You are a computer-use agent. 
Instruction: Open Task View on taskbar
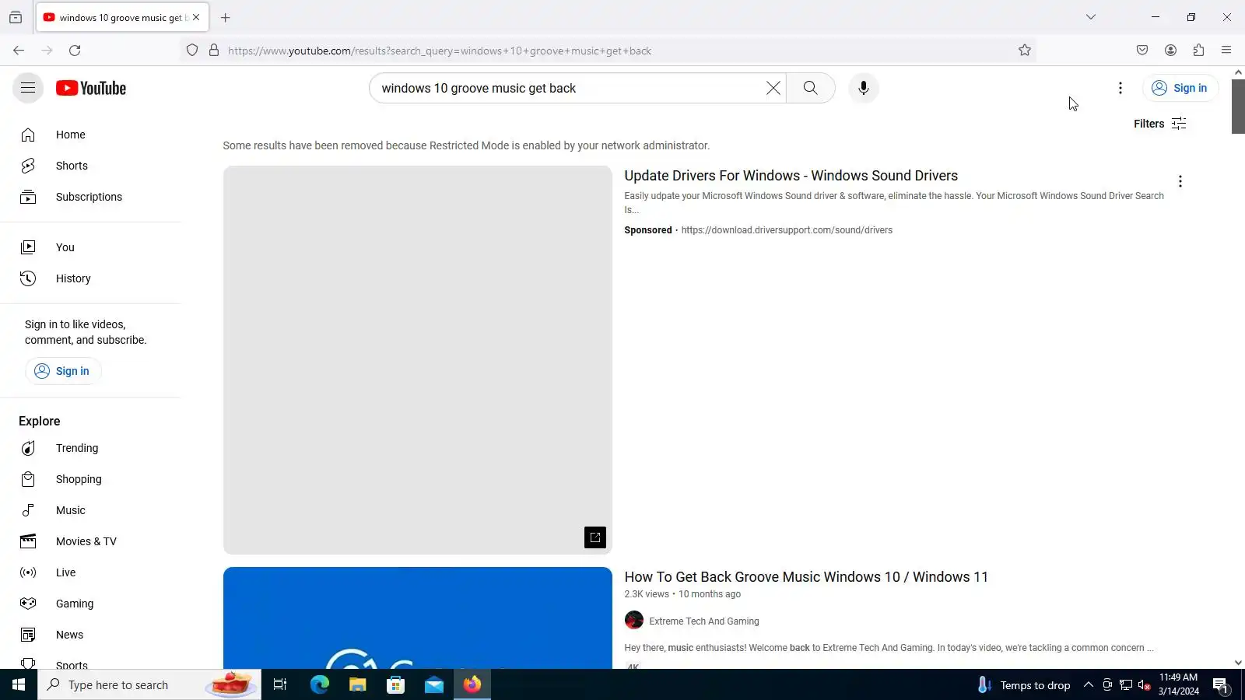tap(280, 684)
